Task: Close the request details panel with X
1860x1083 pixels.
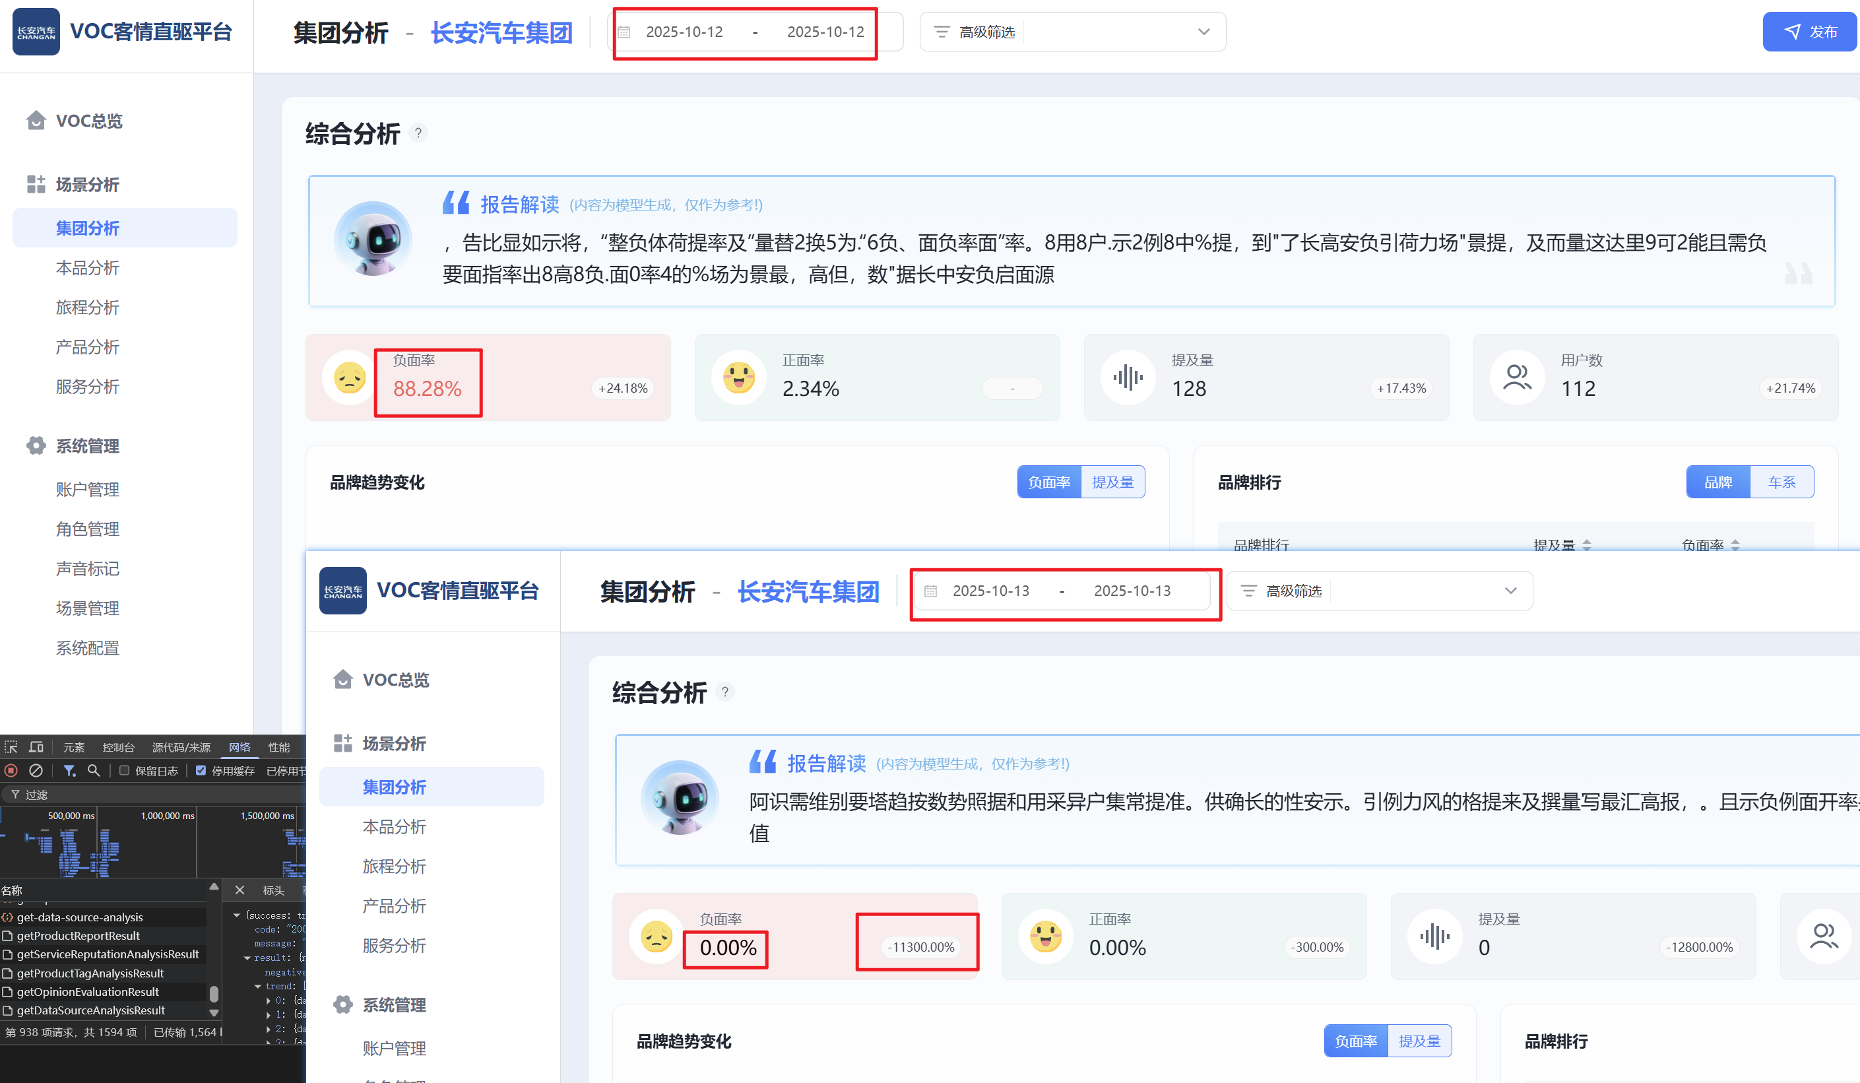Action: click(240, 890)
